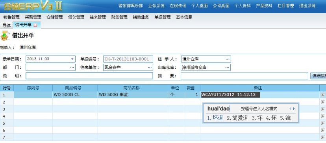The image size is (326, 143).
Task: Click row 6 delete tool icon
Action: point(323,130)
